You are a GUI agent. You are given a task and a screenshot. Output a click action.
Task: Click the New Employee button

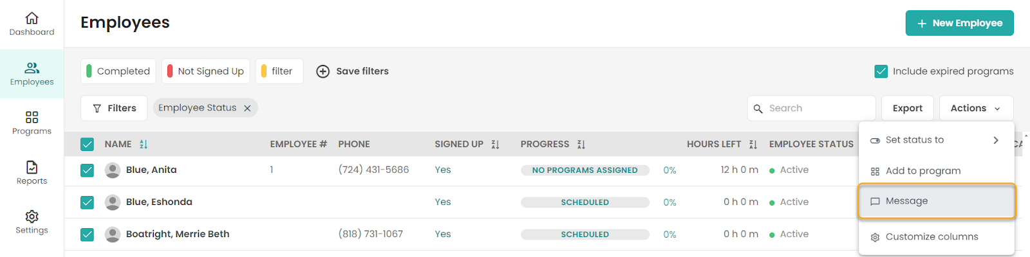pyautogui.click(x=959, y=23)
